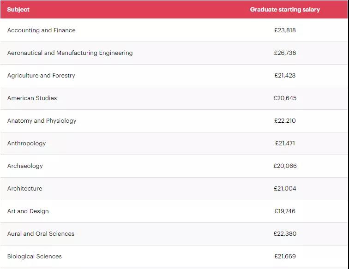Image resolution: width=349 pixels, height=269 pixels.
Task: Click the Graduate starting salary column header
Action: tap(284, 9)
